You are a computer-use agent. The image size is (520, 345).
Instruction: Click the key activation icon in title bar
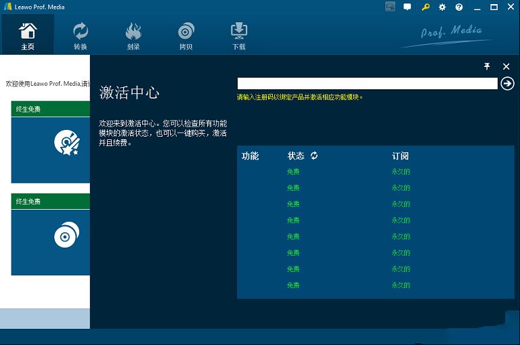pyautogui.click(x=425, y=7)
